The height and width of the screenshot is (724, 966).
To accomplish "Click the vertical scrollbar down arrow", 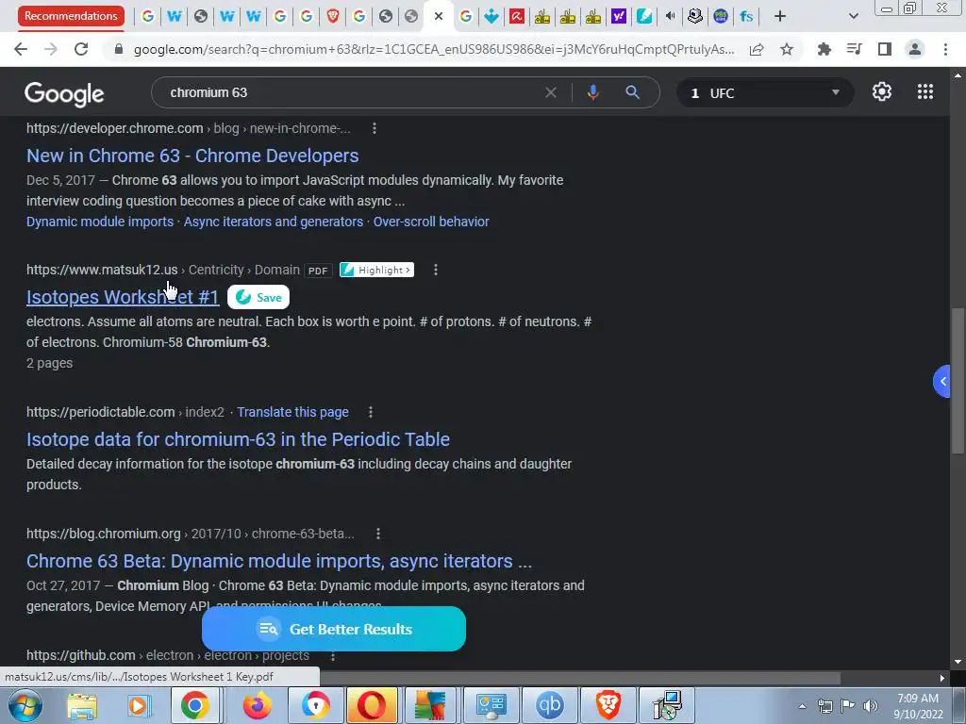I will pos(957,662).
